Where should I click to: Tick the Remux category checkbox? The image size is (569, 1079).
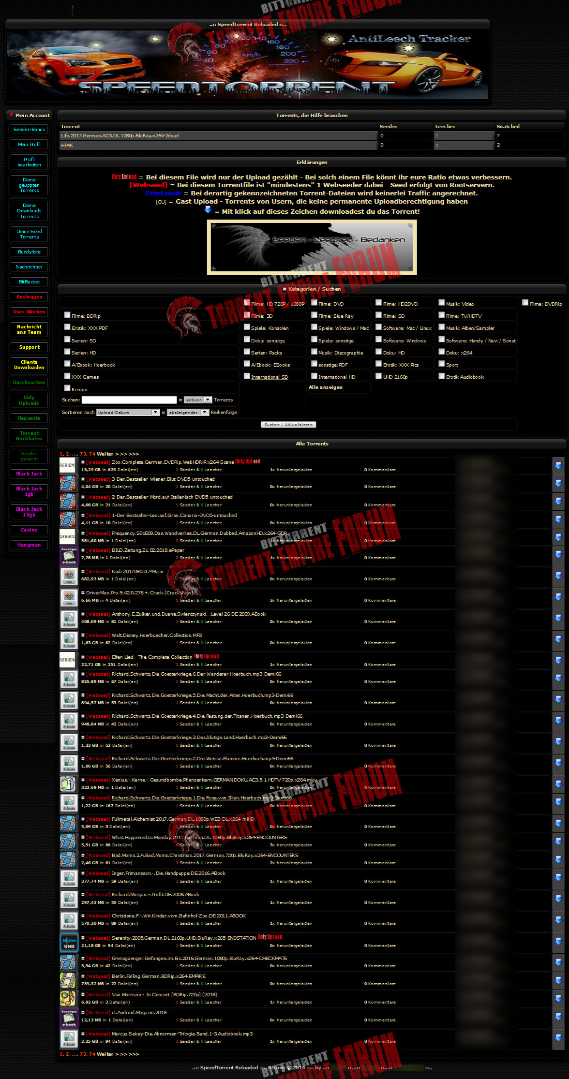click(x=67, y=388)
